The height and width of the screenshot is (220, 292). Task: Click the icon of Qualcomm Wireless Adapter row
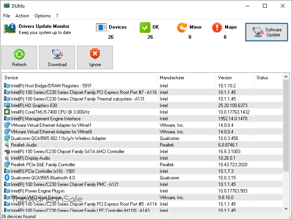pyautogui.click(x=7, y=138)
